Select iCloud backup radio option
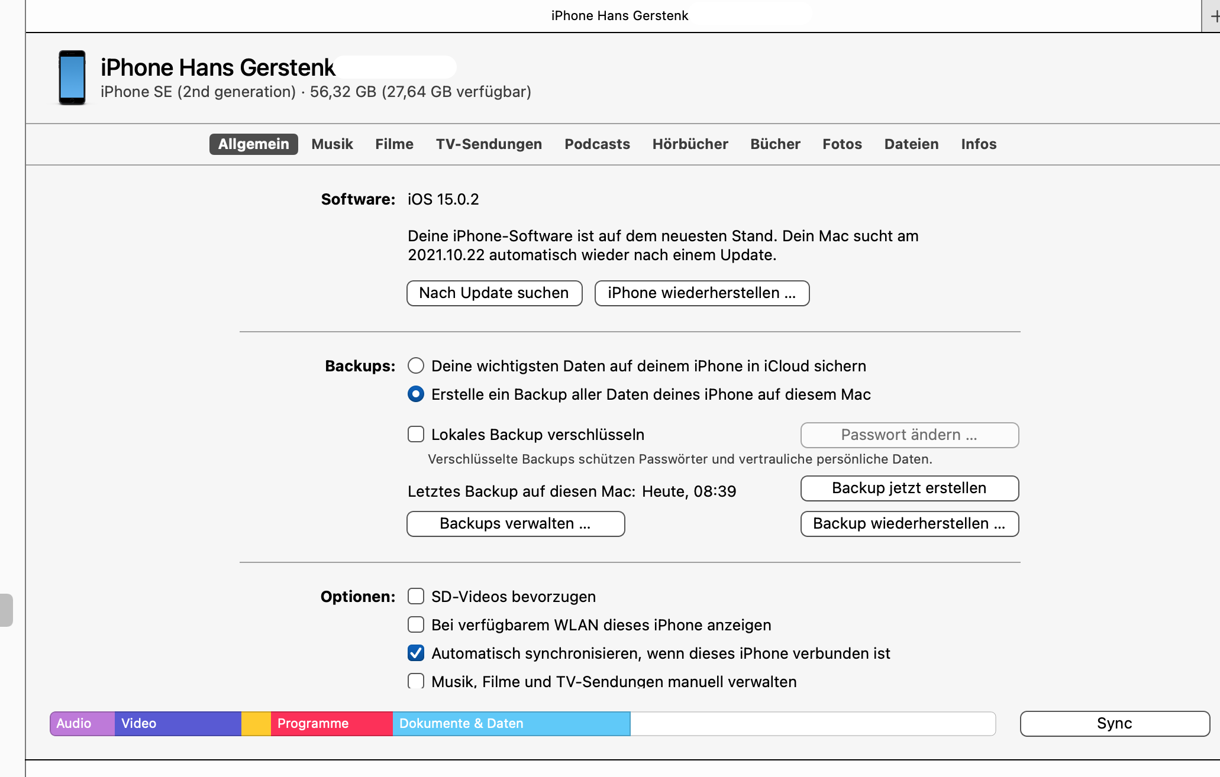This screenshot has width=1220, height=777. tap(416, 366)
